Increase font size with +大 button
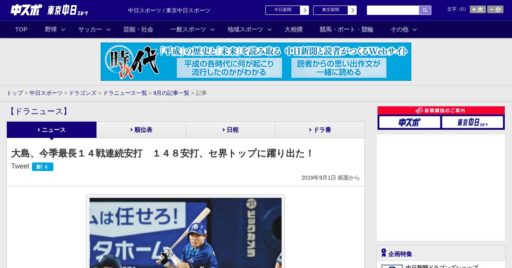 (x=477, y=9)
